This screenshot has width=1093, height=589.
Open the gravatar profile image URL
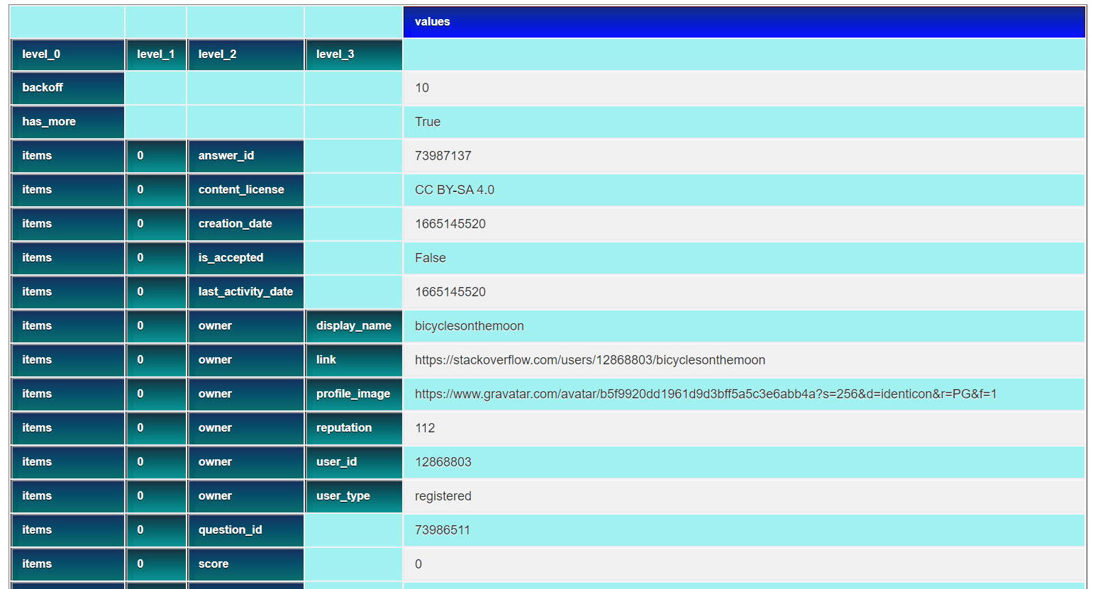pos(706,393)
